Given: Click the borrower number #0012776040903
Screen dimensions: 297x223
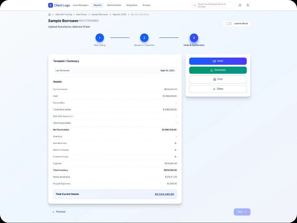Looking at the screenshot, I should 89,21.
